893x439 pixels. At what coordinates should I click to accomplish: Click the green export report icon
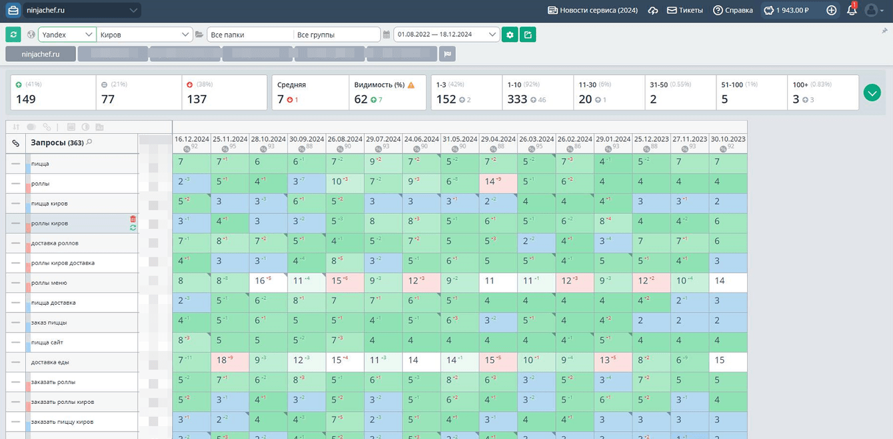(528, 35)
